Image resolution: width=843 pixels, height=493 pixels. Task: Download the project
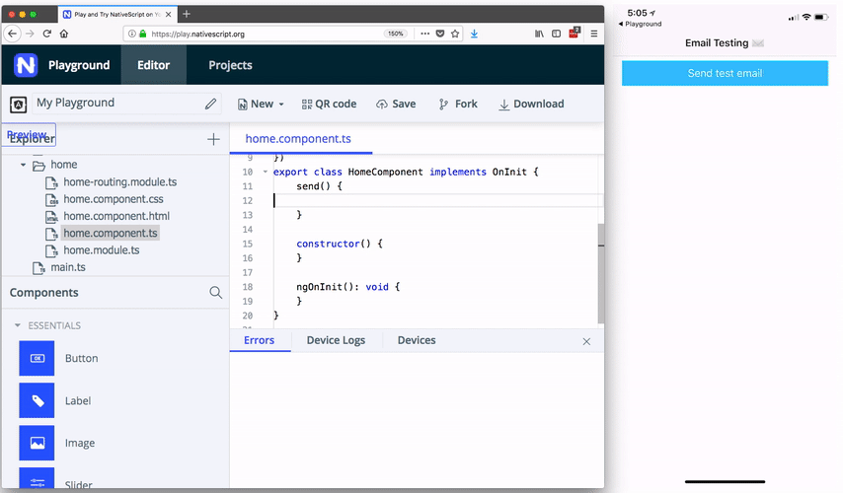pos(531,104)
